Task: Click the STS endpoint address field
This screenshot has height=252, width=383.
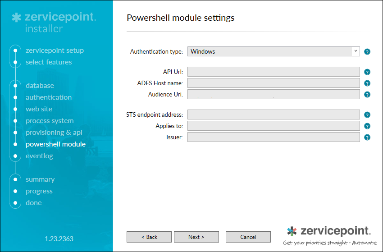Action: tap(274, 115)
